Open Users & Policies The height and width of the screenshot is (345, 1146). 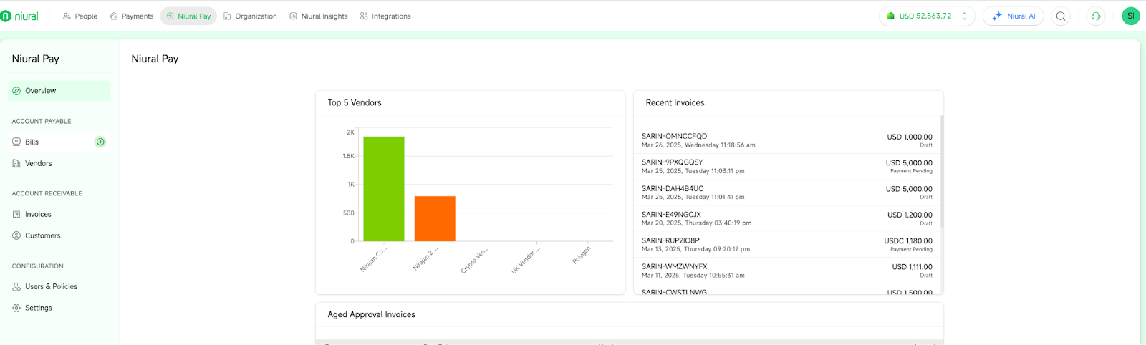[59, 286]
